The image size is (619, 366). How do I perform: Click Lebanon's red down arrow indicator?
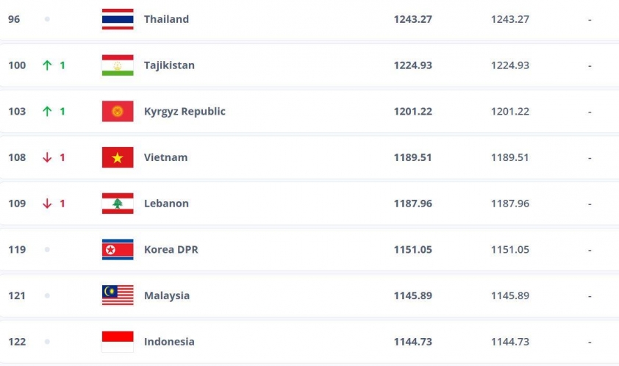(47, 204)
